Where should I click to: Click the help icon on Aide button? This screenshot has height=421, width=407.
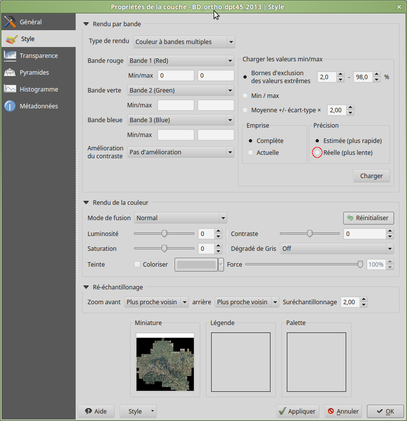point(88,411)
